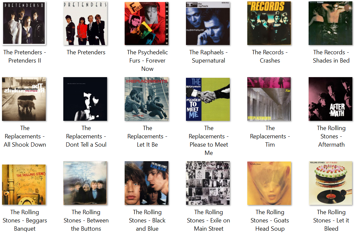Open the Goats Head Soup album cover
358x236 pixels.
269,183
